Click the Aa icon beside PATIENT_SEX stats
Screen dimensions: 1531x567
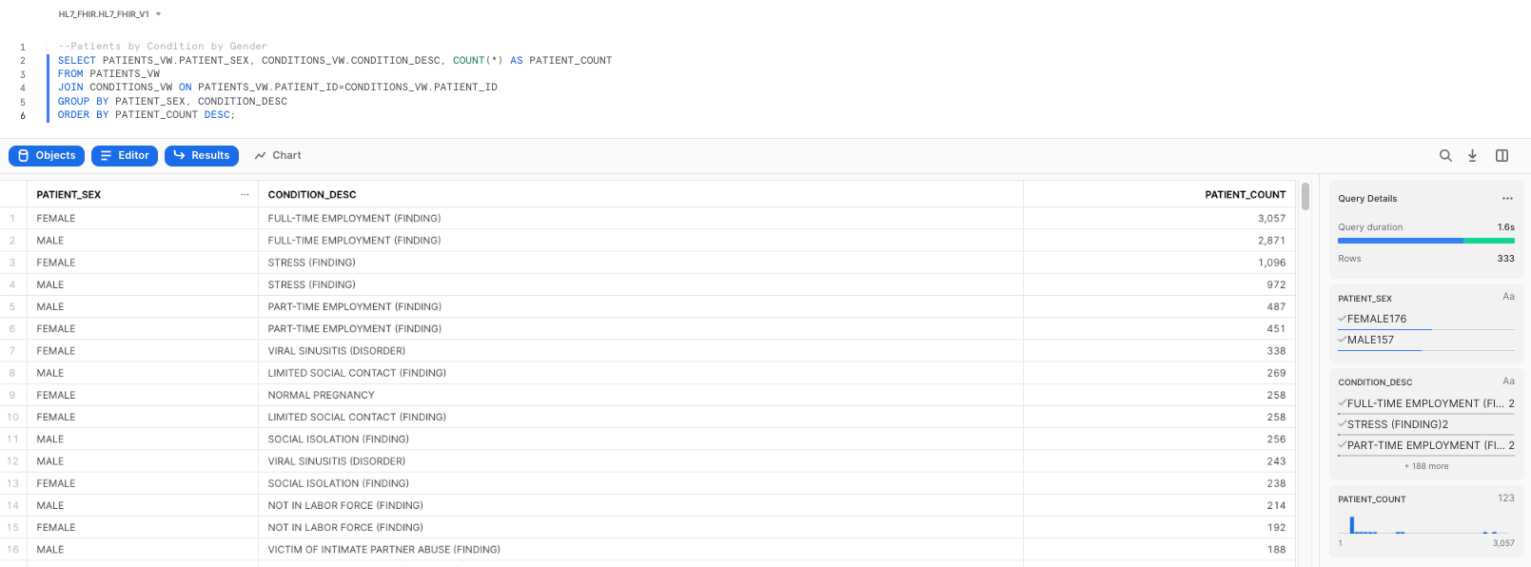[1508, 297]
